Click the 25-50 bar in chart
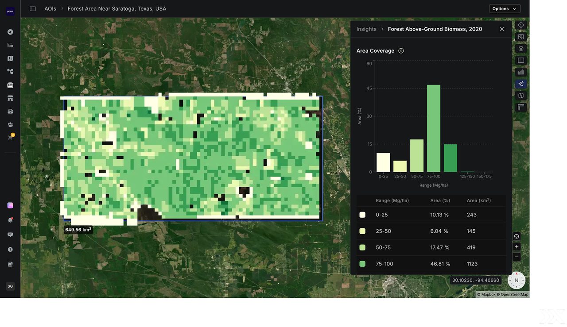 (400, 166)
